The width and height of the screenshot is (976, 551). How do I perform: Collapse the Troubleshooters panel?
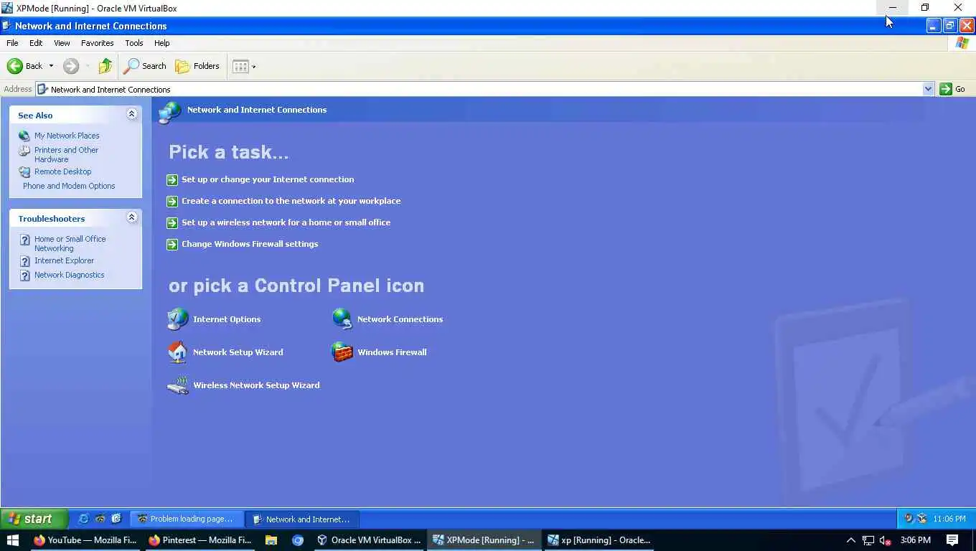click(131, 217)
